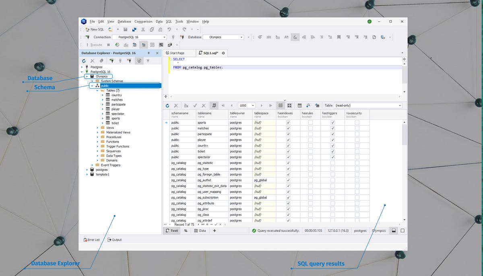Refresh the query results with the circular arrow icon
The width and height of the screenshot is (483, 276).
[167, 105]
